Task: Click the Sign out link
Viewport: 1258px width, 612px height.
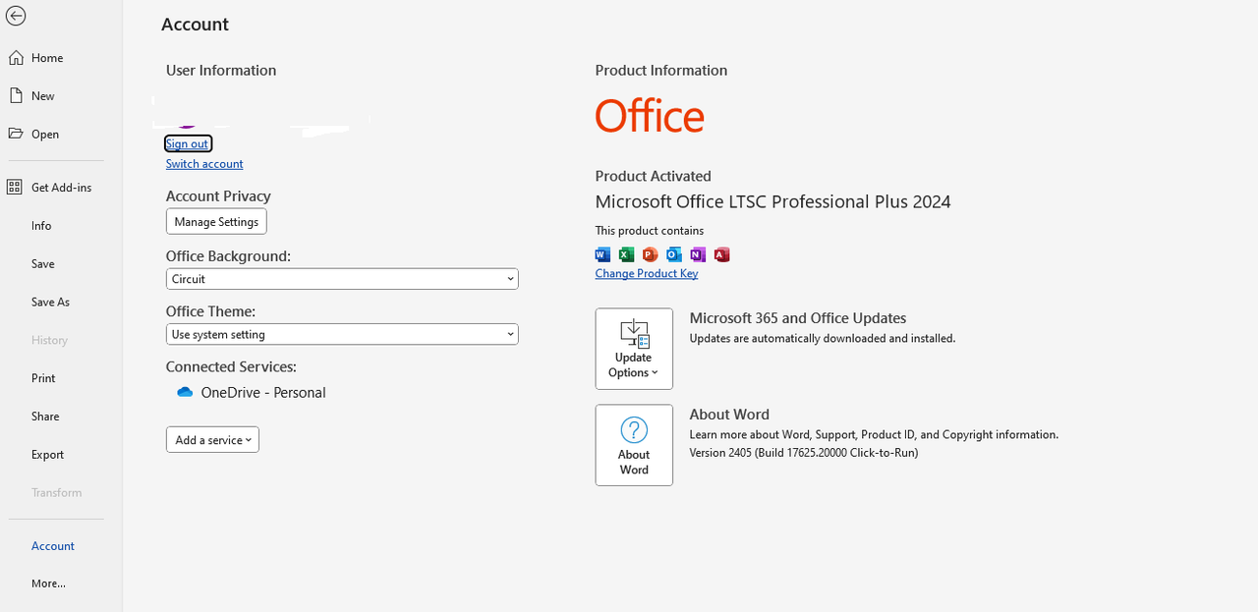Action: 188,143
